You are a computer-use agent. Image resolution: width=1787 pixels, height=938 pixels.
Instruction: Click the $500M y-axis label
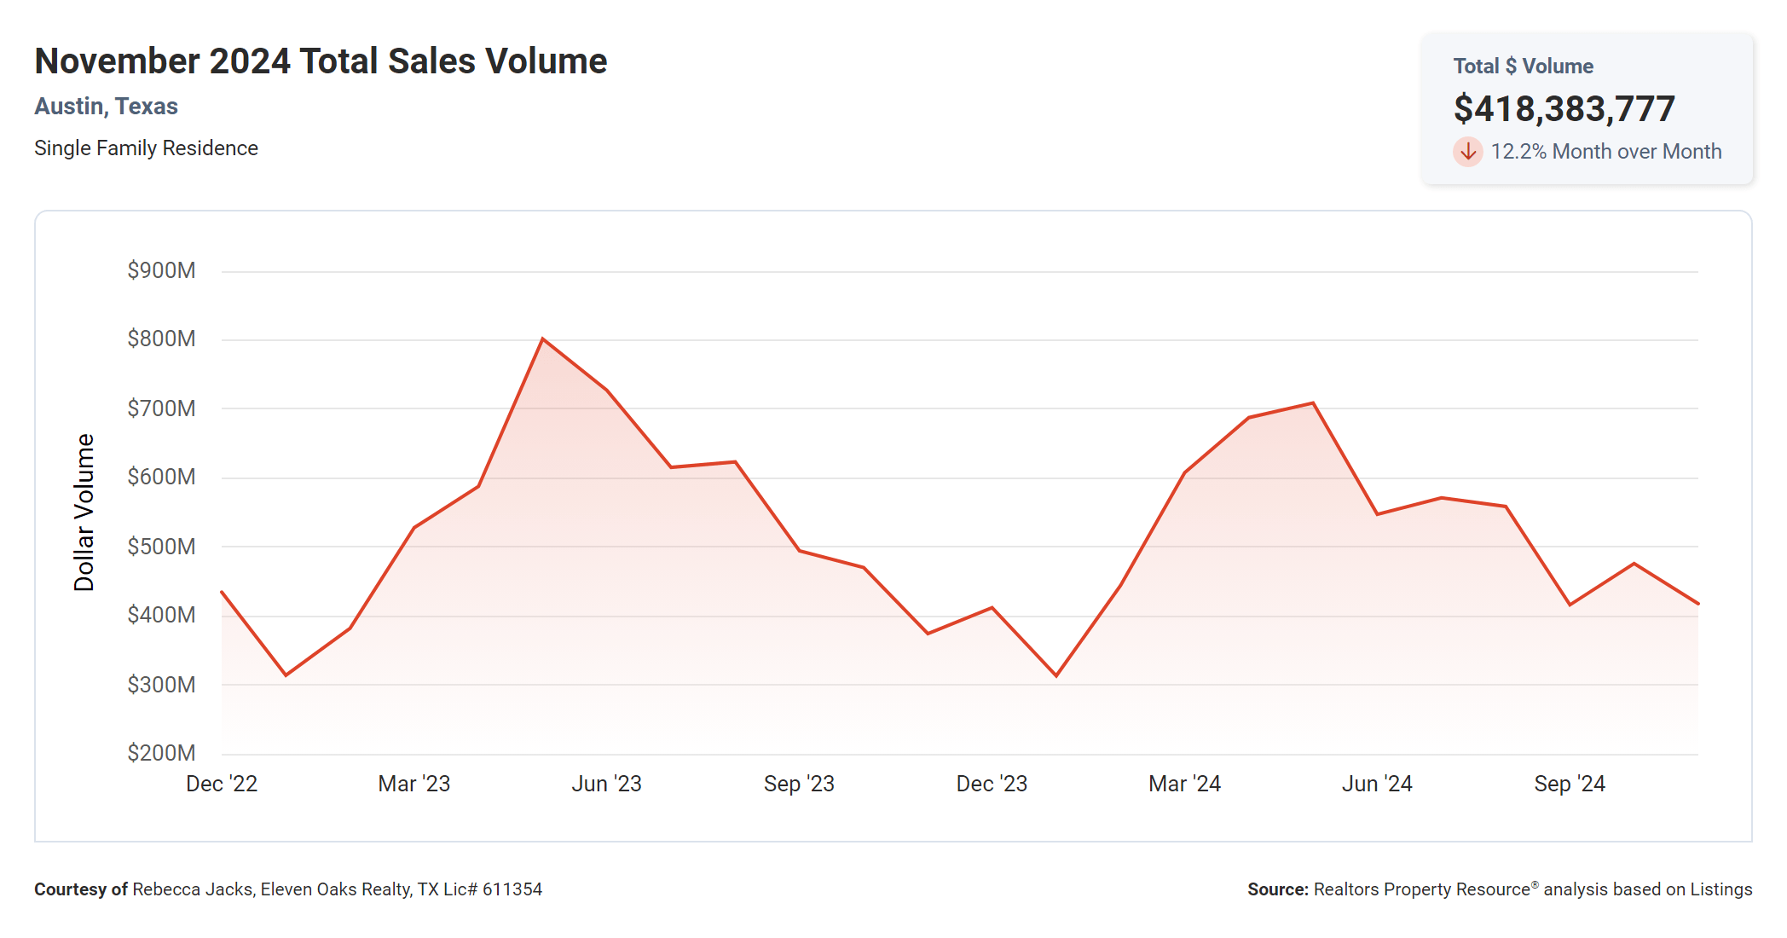tap(161, 547)
